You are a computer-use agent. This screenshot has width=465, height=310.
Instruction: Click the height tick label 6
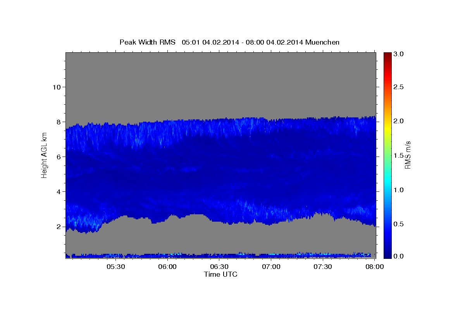(x=58, y=157)
